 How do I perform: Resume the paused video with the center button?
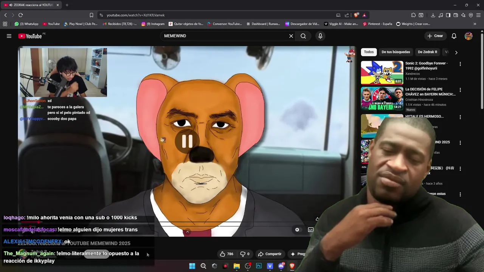[187, 141]
